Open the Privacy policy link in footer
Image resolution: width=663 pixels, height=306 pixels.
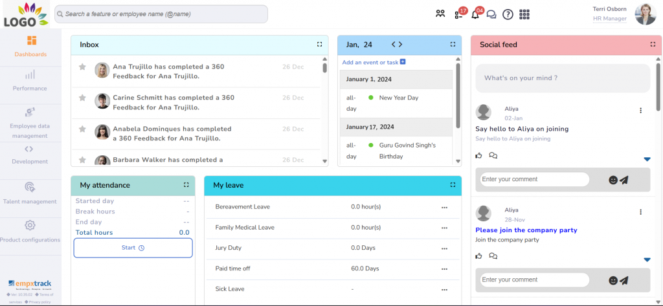coord(39,301)
